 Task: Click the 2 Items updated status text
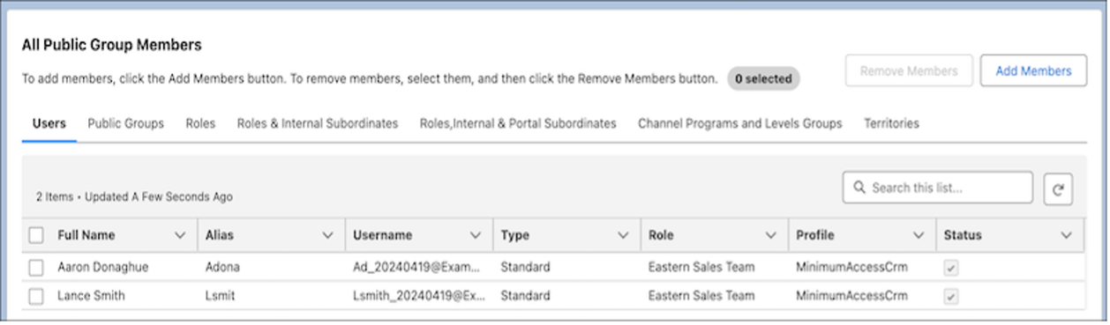point(134,197)
